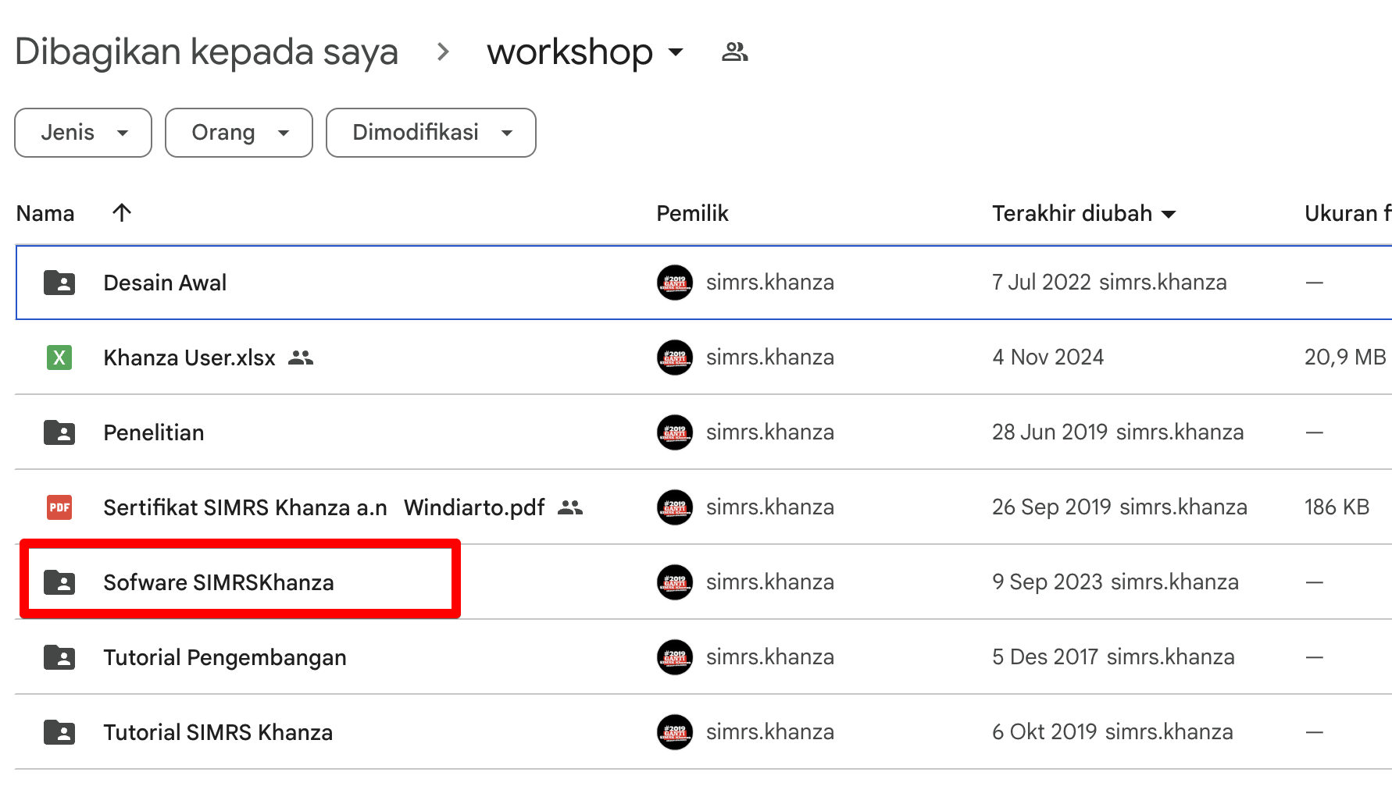The image size is (1392, 804).
Task: Click the shared icon beside Khanza User.xlsx
Action: click(x=301, y=358)
